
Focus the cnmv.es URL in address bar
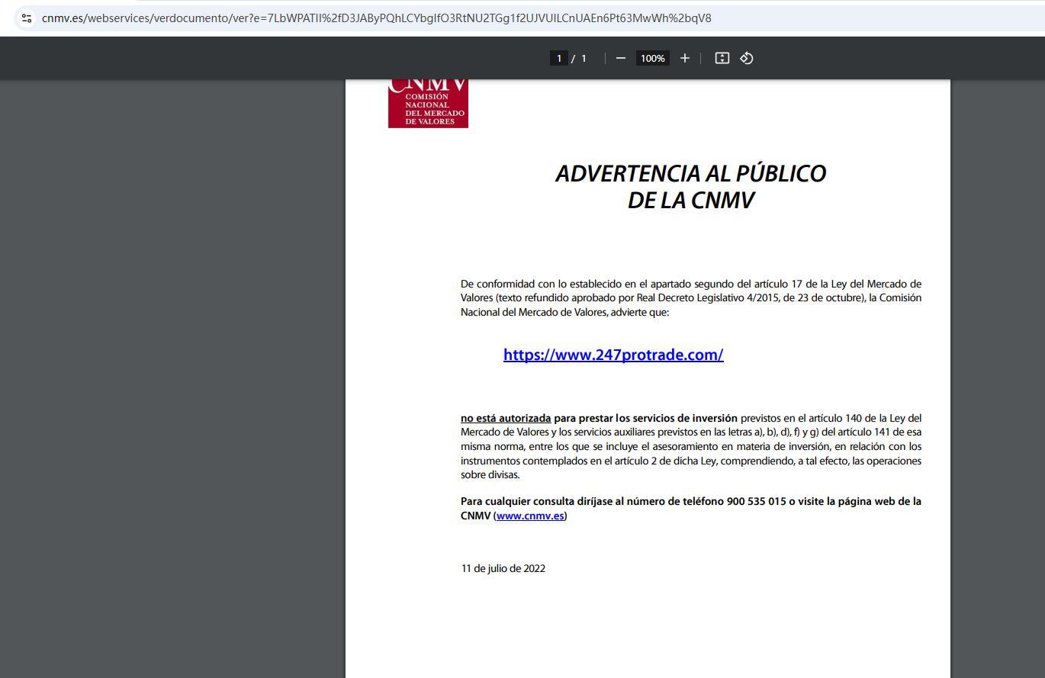tap(376, 18)
